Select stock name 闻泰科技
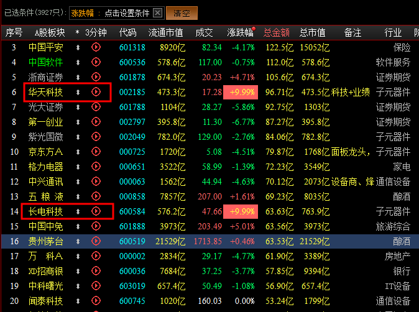This screenshot has height=312, width=419. point(46,301)
